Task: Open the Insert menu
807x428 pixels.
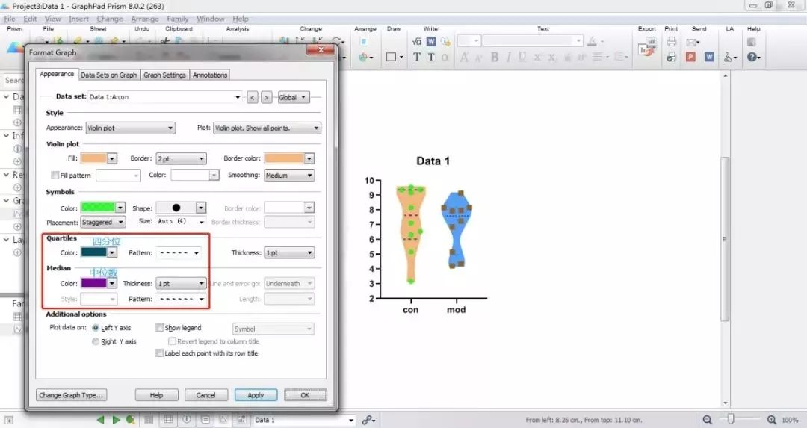Action: tap(78, 19)
